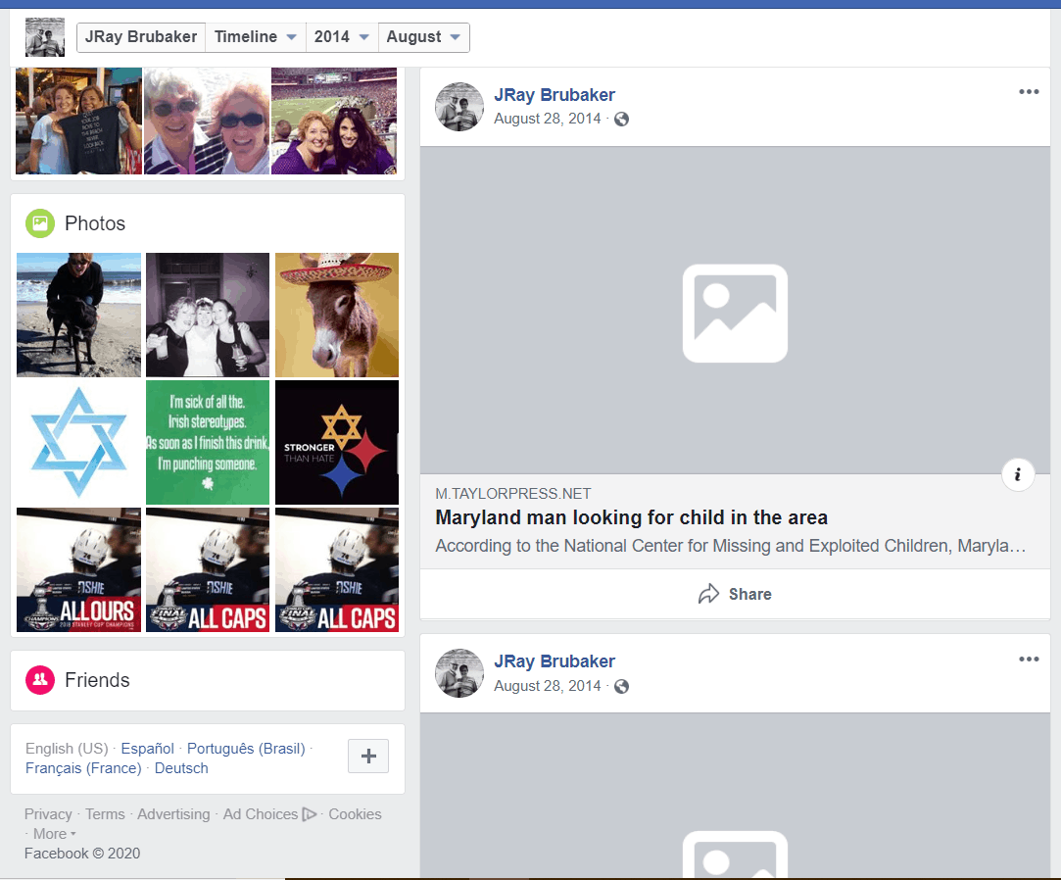Image resolution: width=1061 pixels, height=880 pixels.
Task: Expand the More footer menu
Action: tap(54, 834)
